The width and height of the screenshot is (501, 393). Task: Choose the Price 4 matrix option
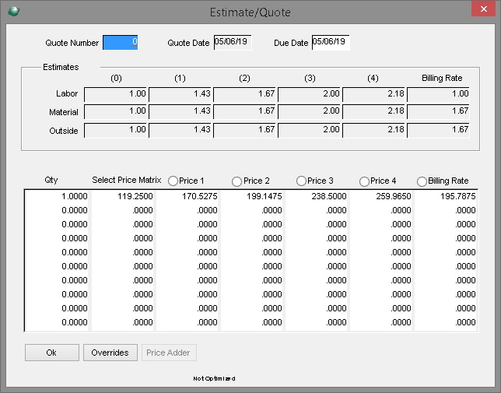click(364, 181)
